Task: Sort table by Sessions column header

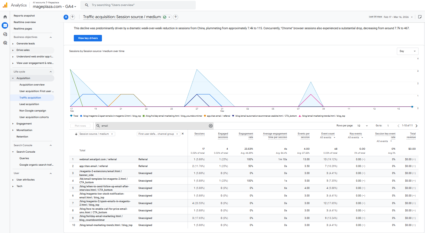Action: pos(199,134)
